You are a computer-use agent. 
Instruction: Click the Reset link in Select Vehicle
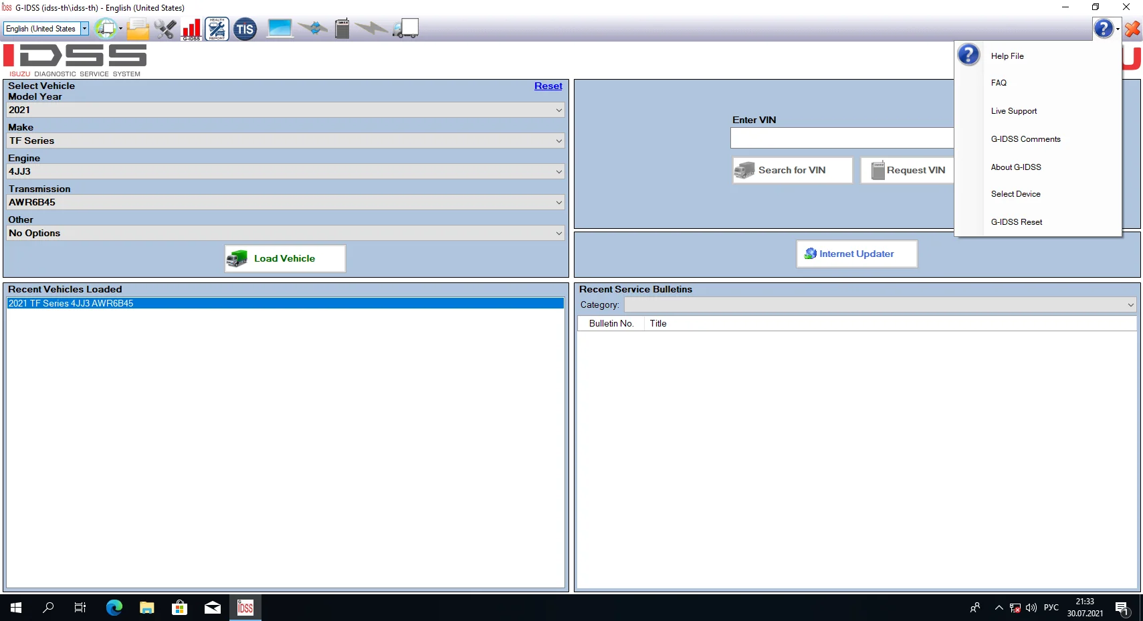click(x=548, y=86)
